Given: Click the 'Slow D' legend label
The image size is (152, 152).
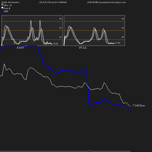Looking at the screenshot, I should [x=8, y=5].
